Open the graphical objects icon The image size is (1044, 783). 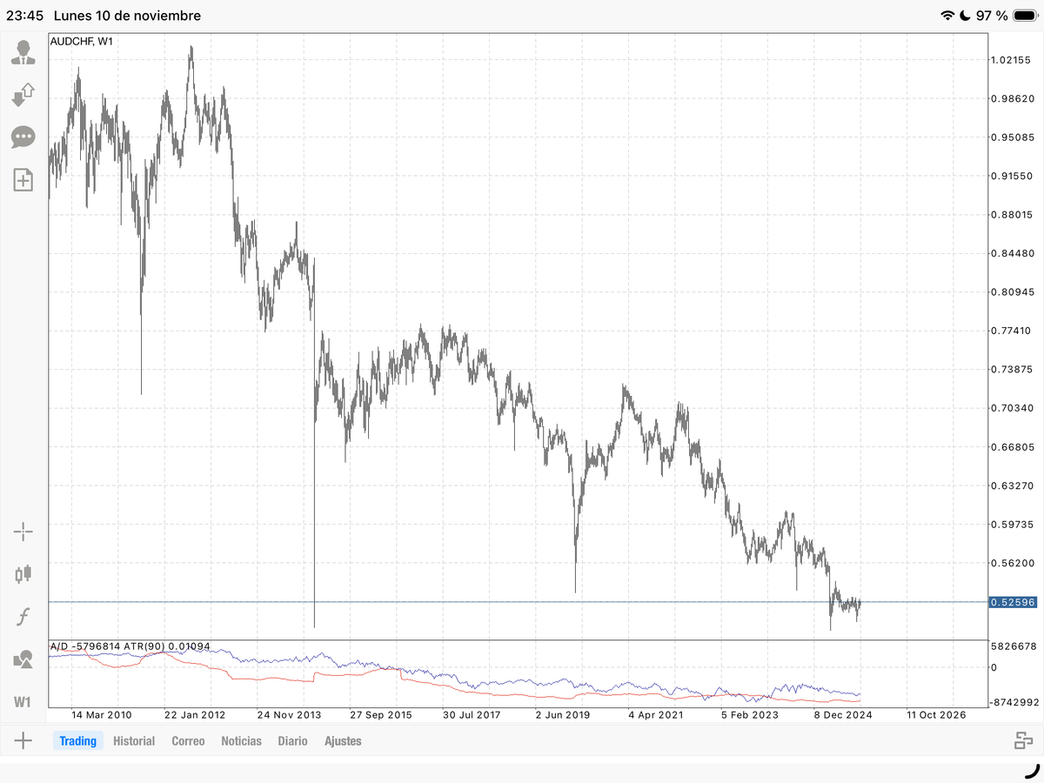(x=23, y=659)
